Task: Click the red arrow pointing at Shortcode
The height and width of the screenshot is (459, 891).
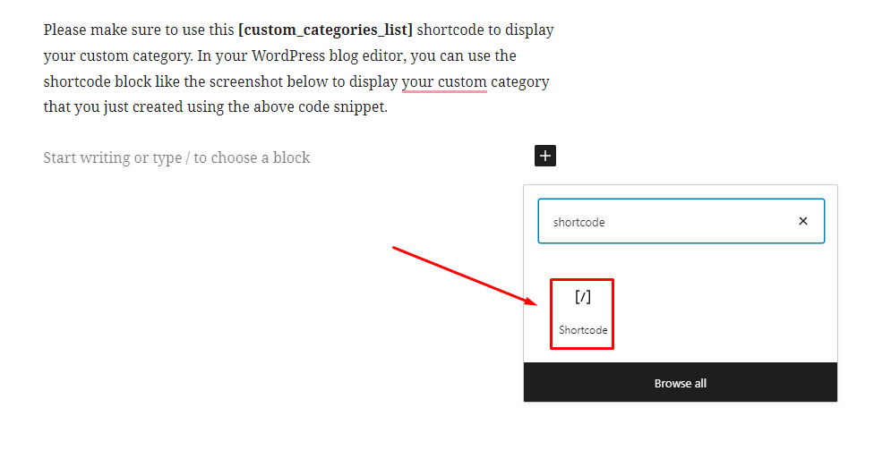Action: tap(464, 276)
